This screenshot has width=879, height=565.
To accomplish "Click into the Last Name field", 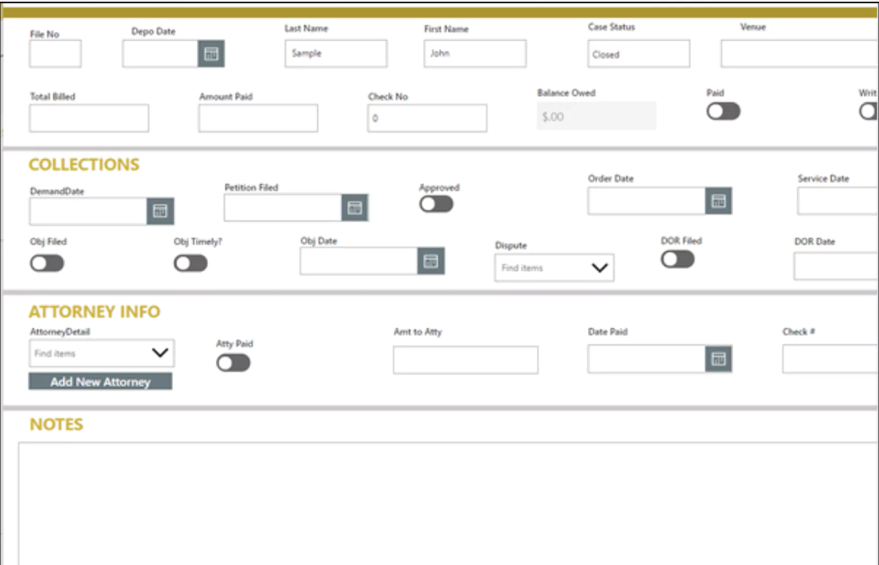I will pos(336,54).
